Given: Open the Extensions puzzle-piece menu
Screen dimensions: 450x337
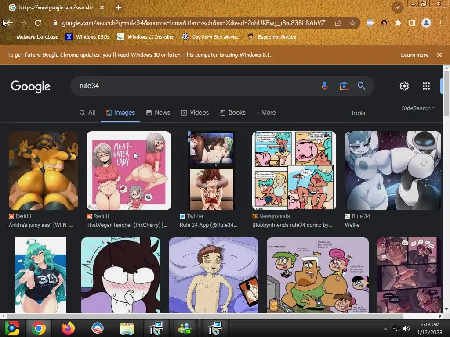Looking at the screenshot, I should 398,23.
